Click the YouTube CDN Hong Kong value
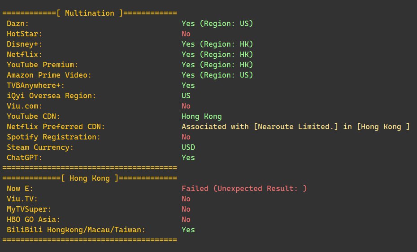The width and height of the screenshot is (417, 252). pos(202,117)
